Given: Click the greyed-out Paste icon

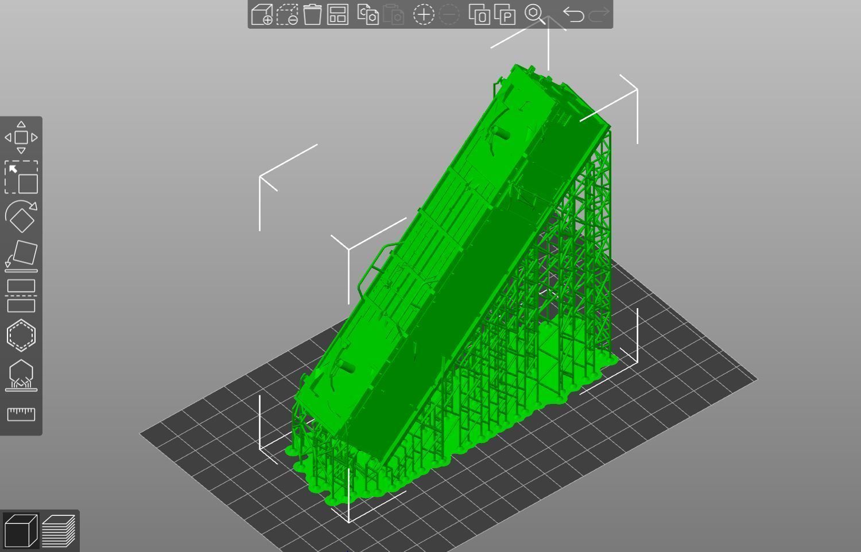Looking at the screenshot, I should pyautogui.click(x=393, y=14).
